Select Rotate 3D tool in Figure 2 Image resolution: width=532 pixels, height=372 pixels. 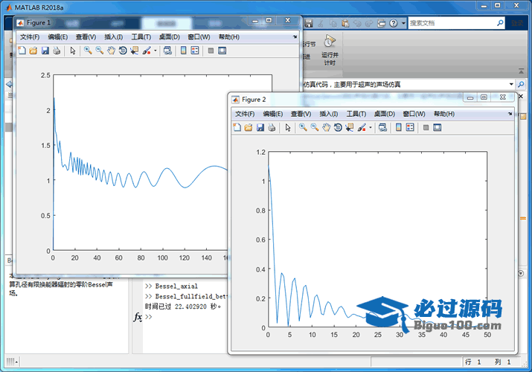[338, 127]
